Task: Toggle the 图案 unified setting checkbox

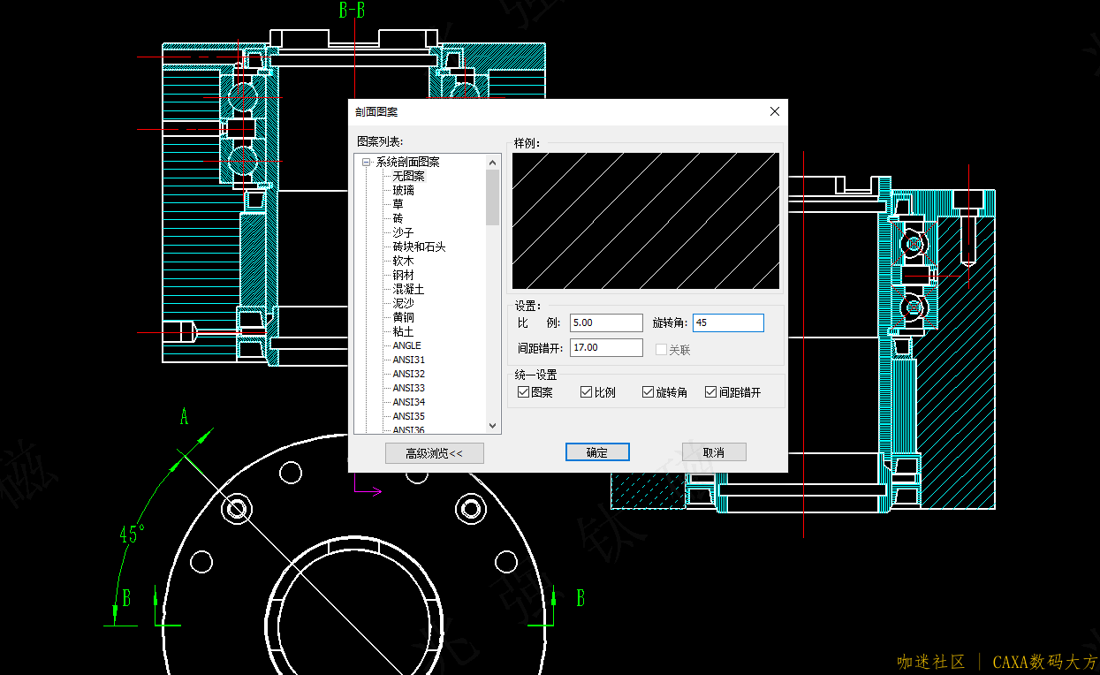Action: pyautogui.click(x=524, y=392)
